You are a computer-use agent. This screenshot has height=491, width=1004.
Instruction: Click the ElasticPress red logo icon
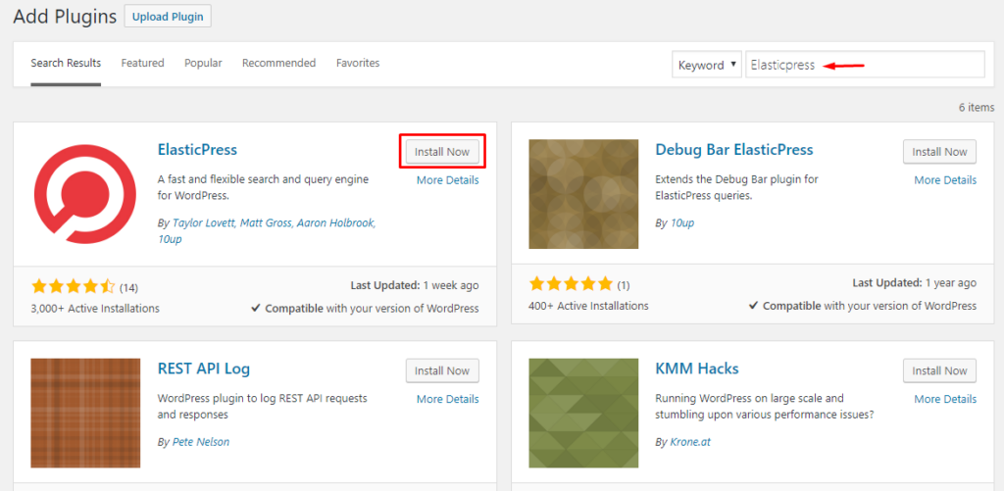point(85,194)
